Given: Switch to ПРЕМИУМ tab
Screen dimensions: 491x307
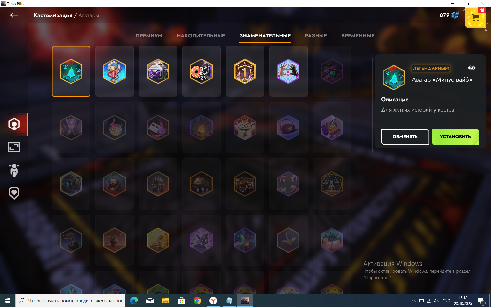Looking at the screenshot, I should tap(149, 36).
